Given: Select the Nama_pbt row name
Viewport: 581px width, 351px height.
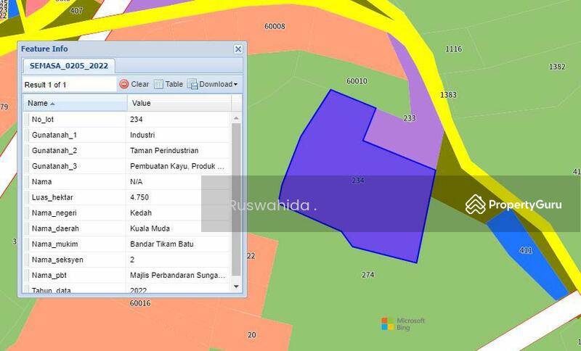Looking at the screenshot, I should tap(49, 275).
